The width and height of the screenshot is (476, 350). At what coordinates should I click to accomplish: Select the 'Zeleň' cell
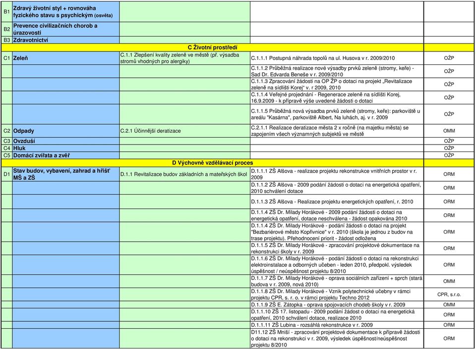click(66, 58)
